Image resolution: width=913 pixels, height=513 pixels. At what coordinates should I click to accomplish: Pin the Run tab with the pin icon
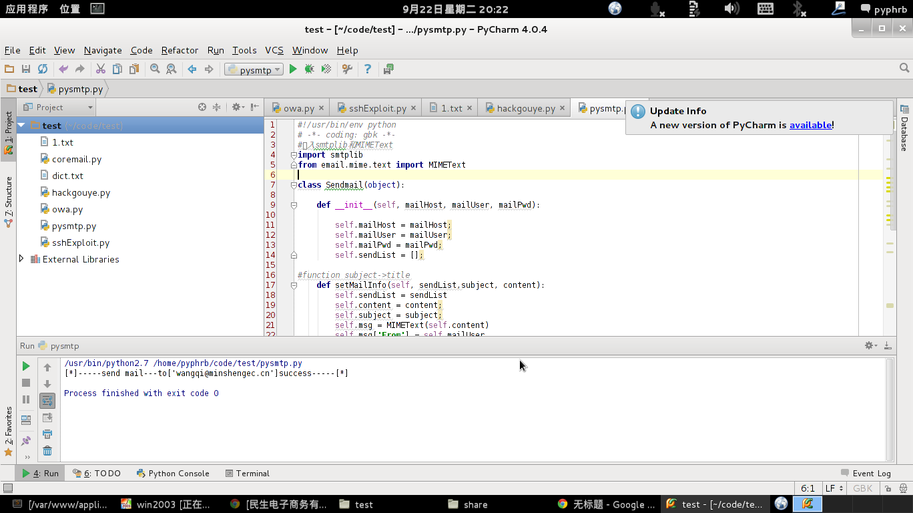26,441
